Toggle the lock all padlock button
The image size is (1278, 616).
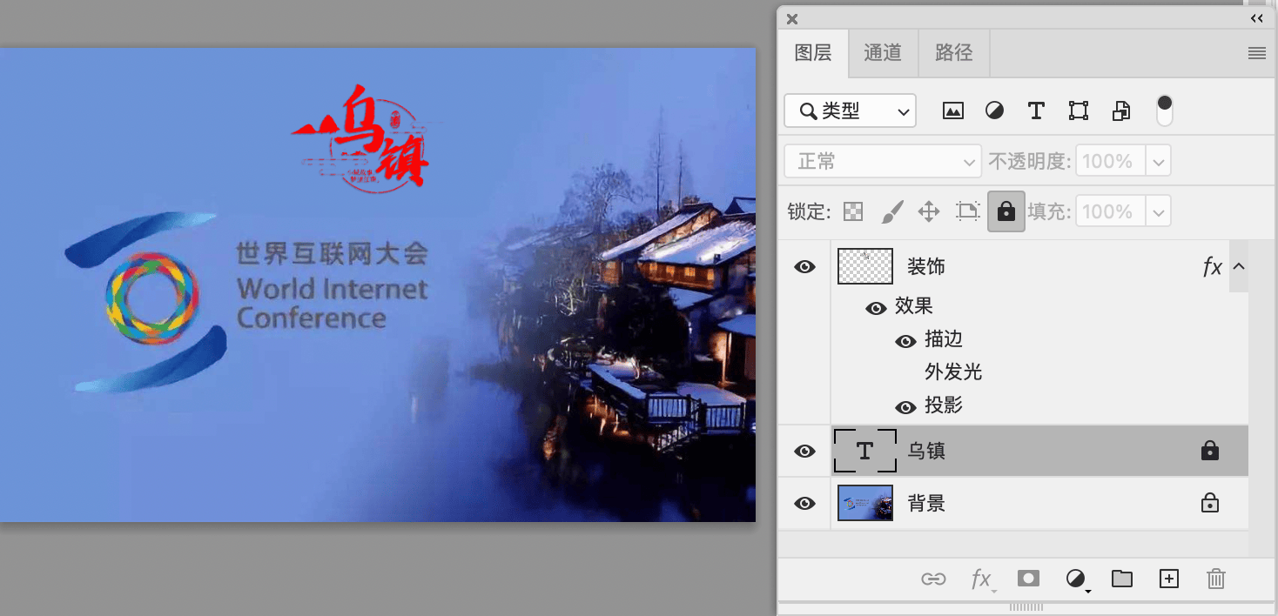(x=1006, y=211)
